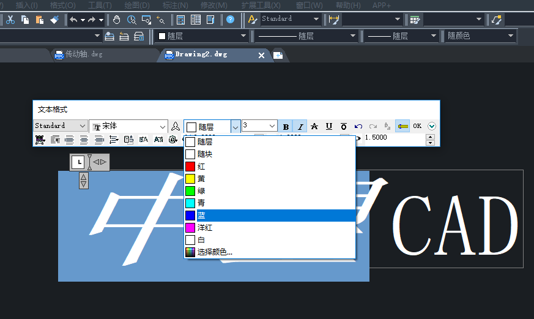Image resolution: width=534 pixels, height=319 pixels.
Task: Click the overline text icon
Action: click(x=344, y=126)
